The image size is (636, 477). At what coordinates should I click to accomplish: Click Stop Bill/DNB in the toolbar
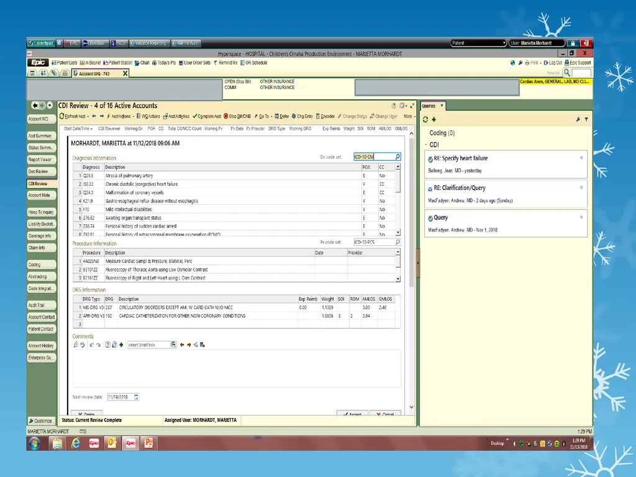pos(237,116)
